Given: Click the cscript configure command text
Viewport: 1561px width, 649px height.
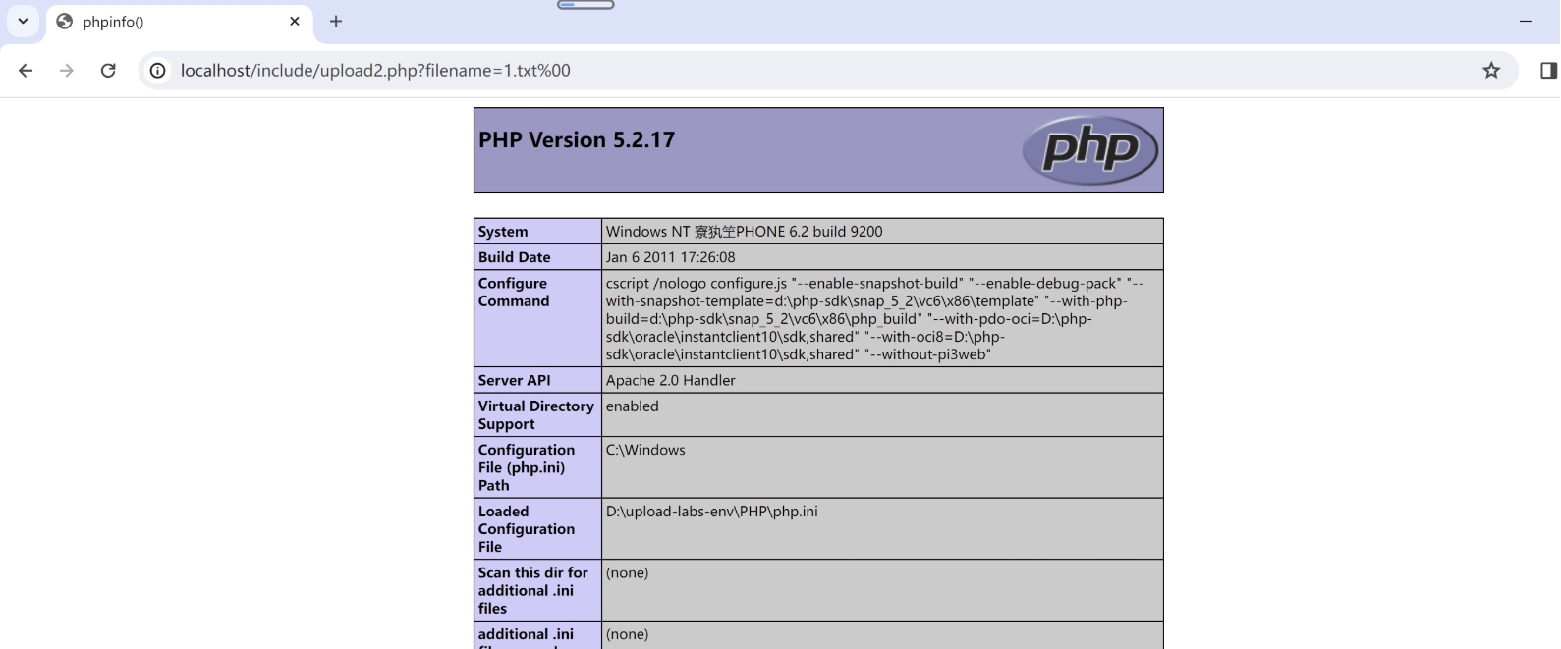Looking at the screenshot, I should coord(874,319).
